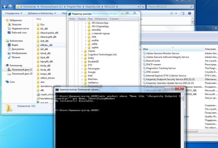Expand the XEV.GenericApp registry key
The image size is (218, 148).
coord(85,23)
